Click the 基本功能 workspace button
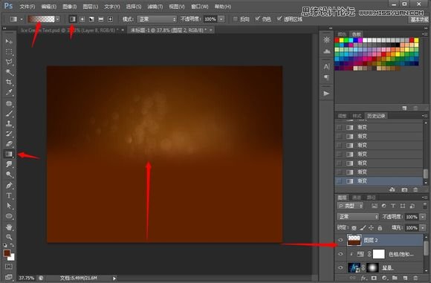 pyautogui.click(x=419, y=19)
